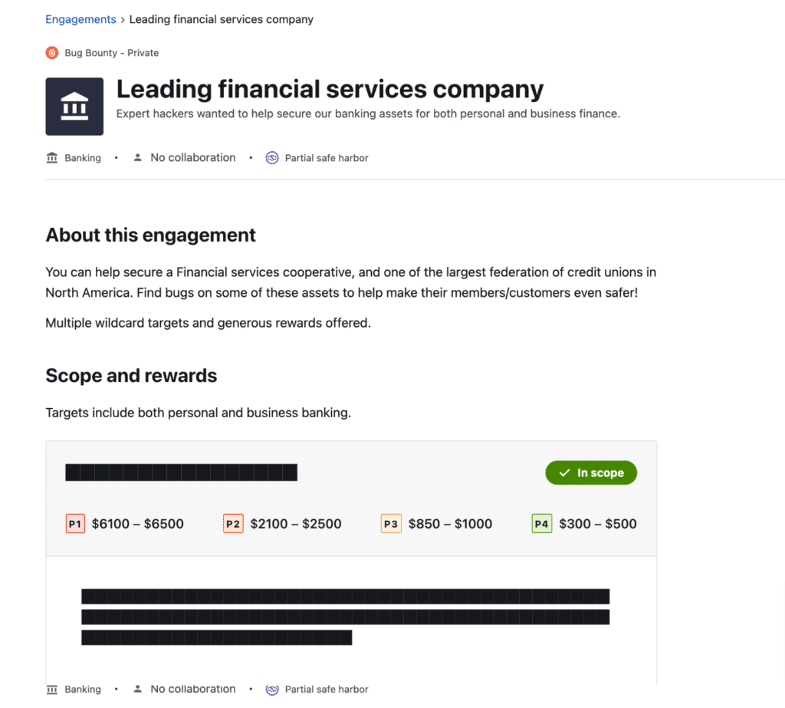Click the Scope and rewards heading
Screen dimensions: 785x708
coord(131,376)
